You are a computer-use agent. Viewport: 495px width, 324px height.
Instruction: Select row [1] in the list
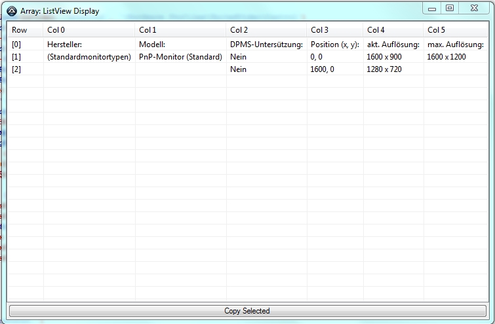(x=16, y=57)
